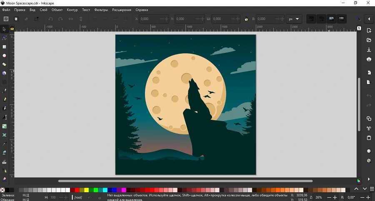375x201 pixels.
Task: Select the Text tool
Action: (x=4, y=117)
